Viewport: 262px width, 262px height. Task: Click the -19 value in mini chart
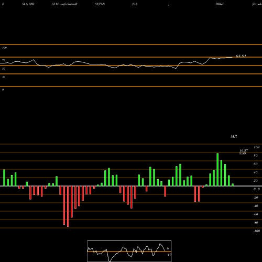pos(169,255)
